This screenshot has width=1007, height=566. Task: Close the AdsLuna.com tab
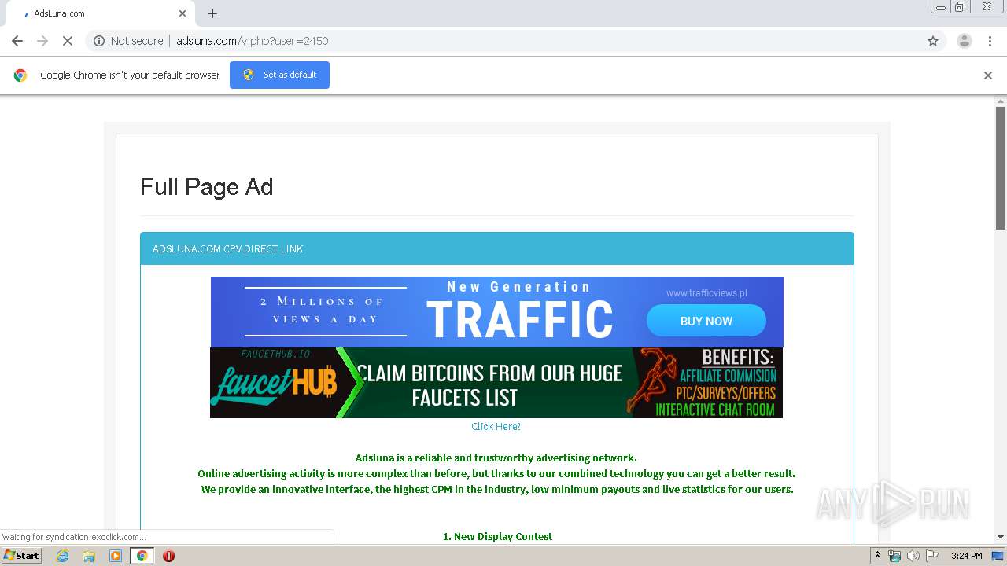coord(183,13)
